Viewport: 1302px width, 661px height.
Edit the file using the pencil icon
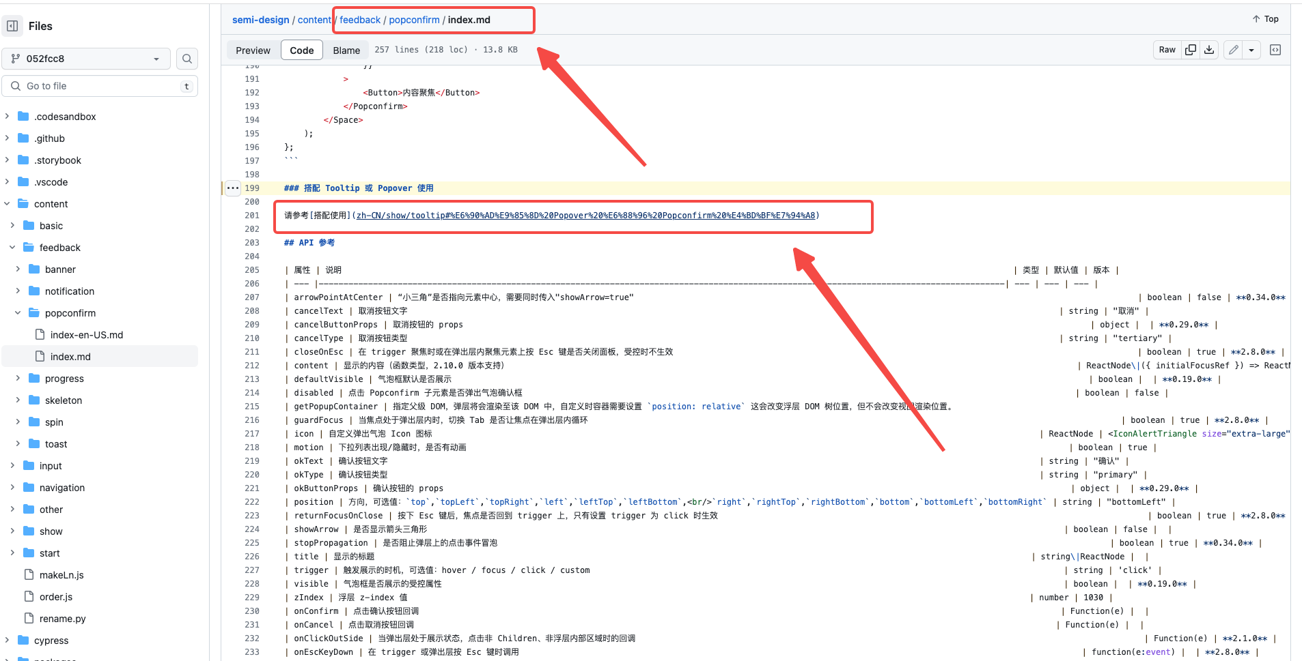click(1233, 50)
